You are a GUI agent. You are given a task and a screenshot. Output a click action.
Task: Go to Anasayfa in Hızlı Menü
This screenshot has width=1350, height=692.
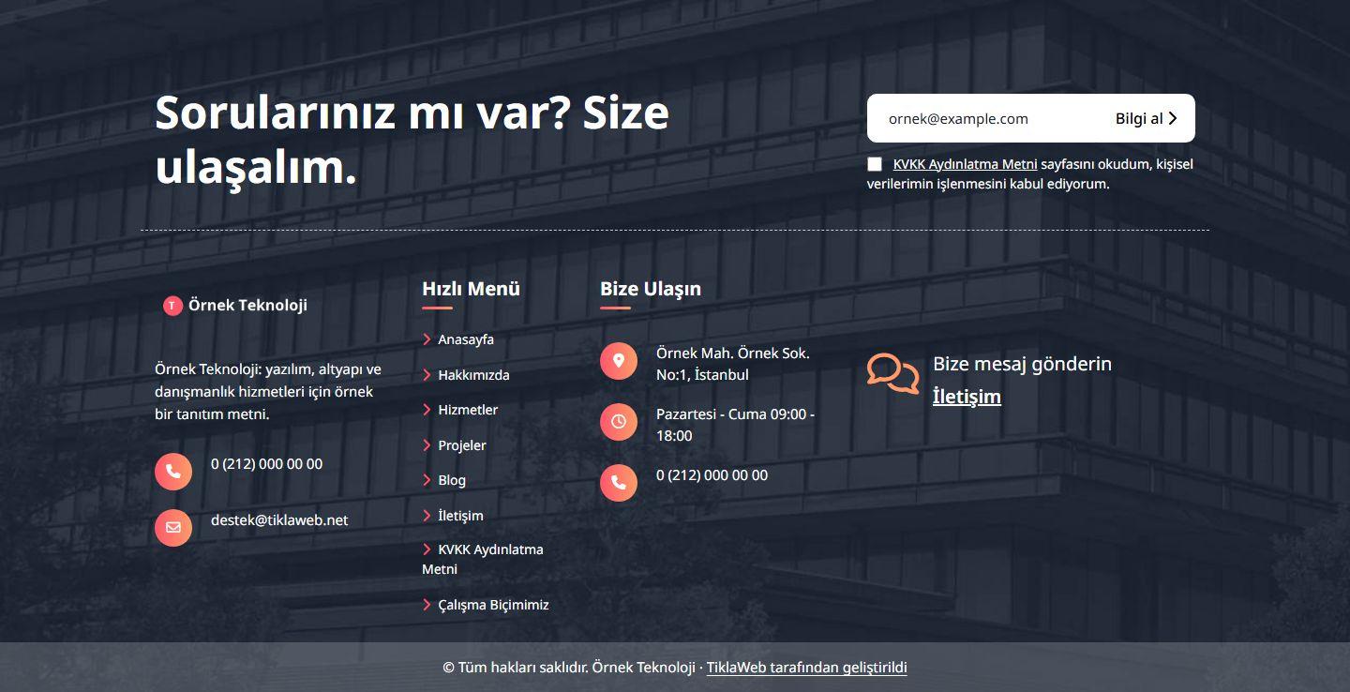click(x=466, y=339)
